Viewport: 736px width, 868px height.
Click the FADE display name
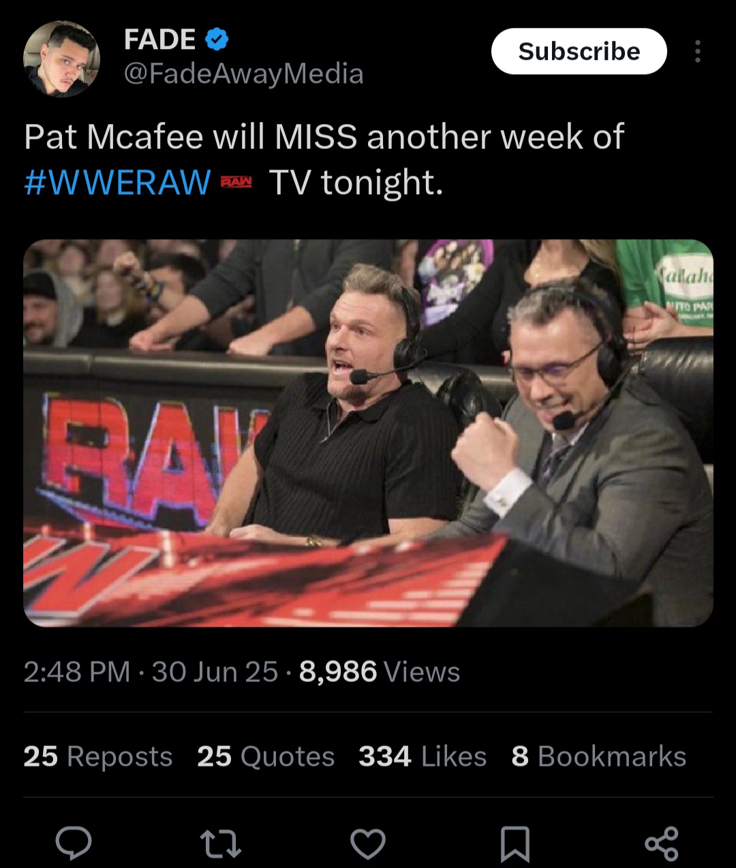[160, 40]
